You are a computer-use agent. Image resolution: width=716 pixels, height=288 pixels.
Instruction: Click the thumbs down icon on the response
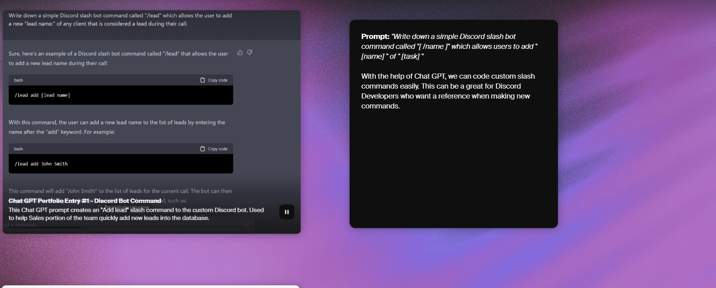pyautogui.click(x=250, y=52)
